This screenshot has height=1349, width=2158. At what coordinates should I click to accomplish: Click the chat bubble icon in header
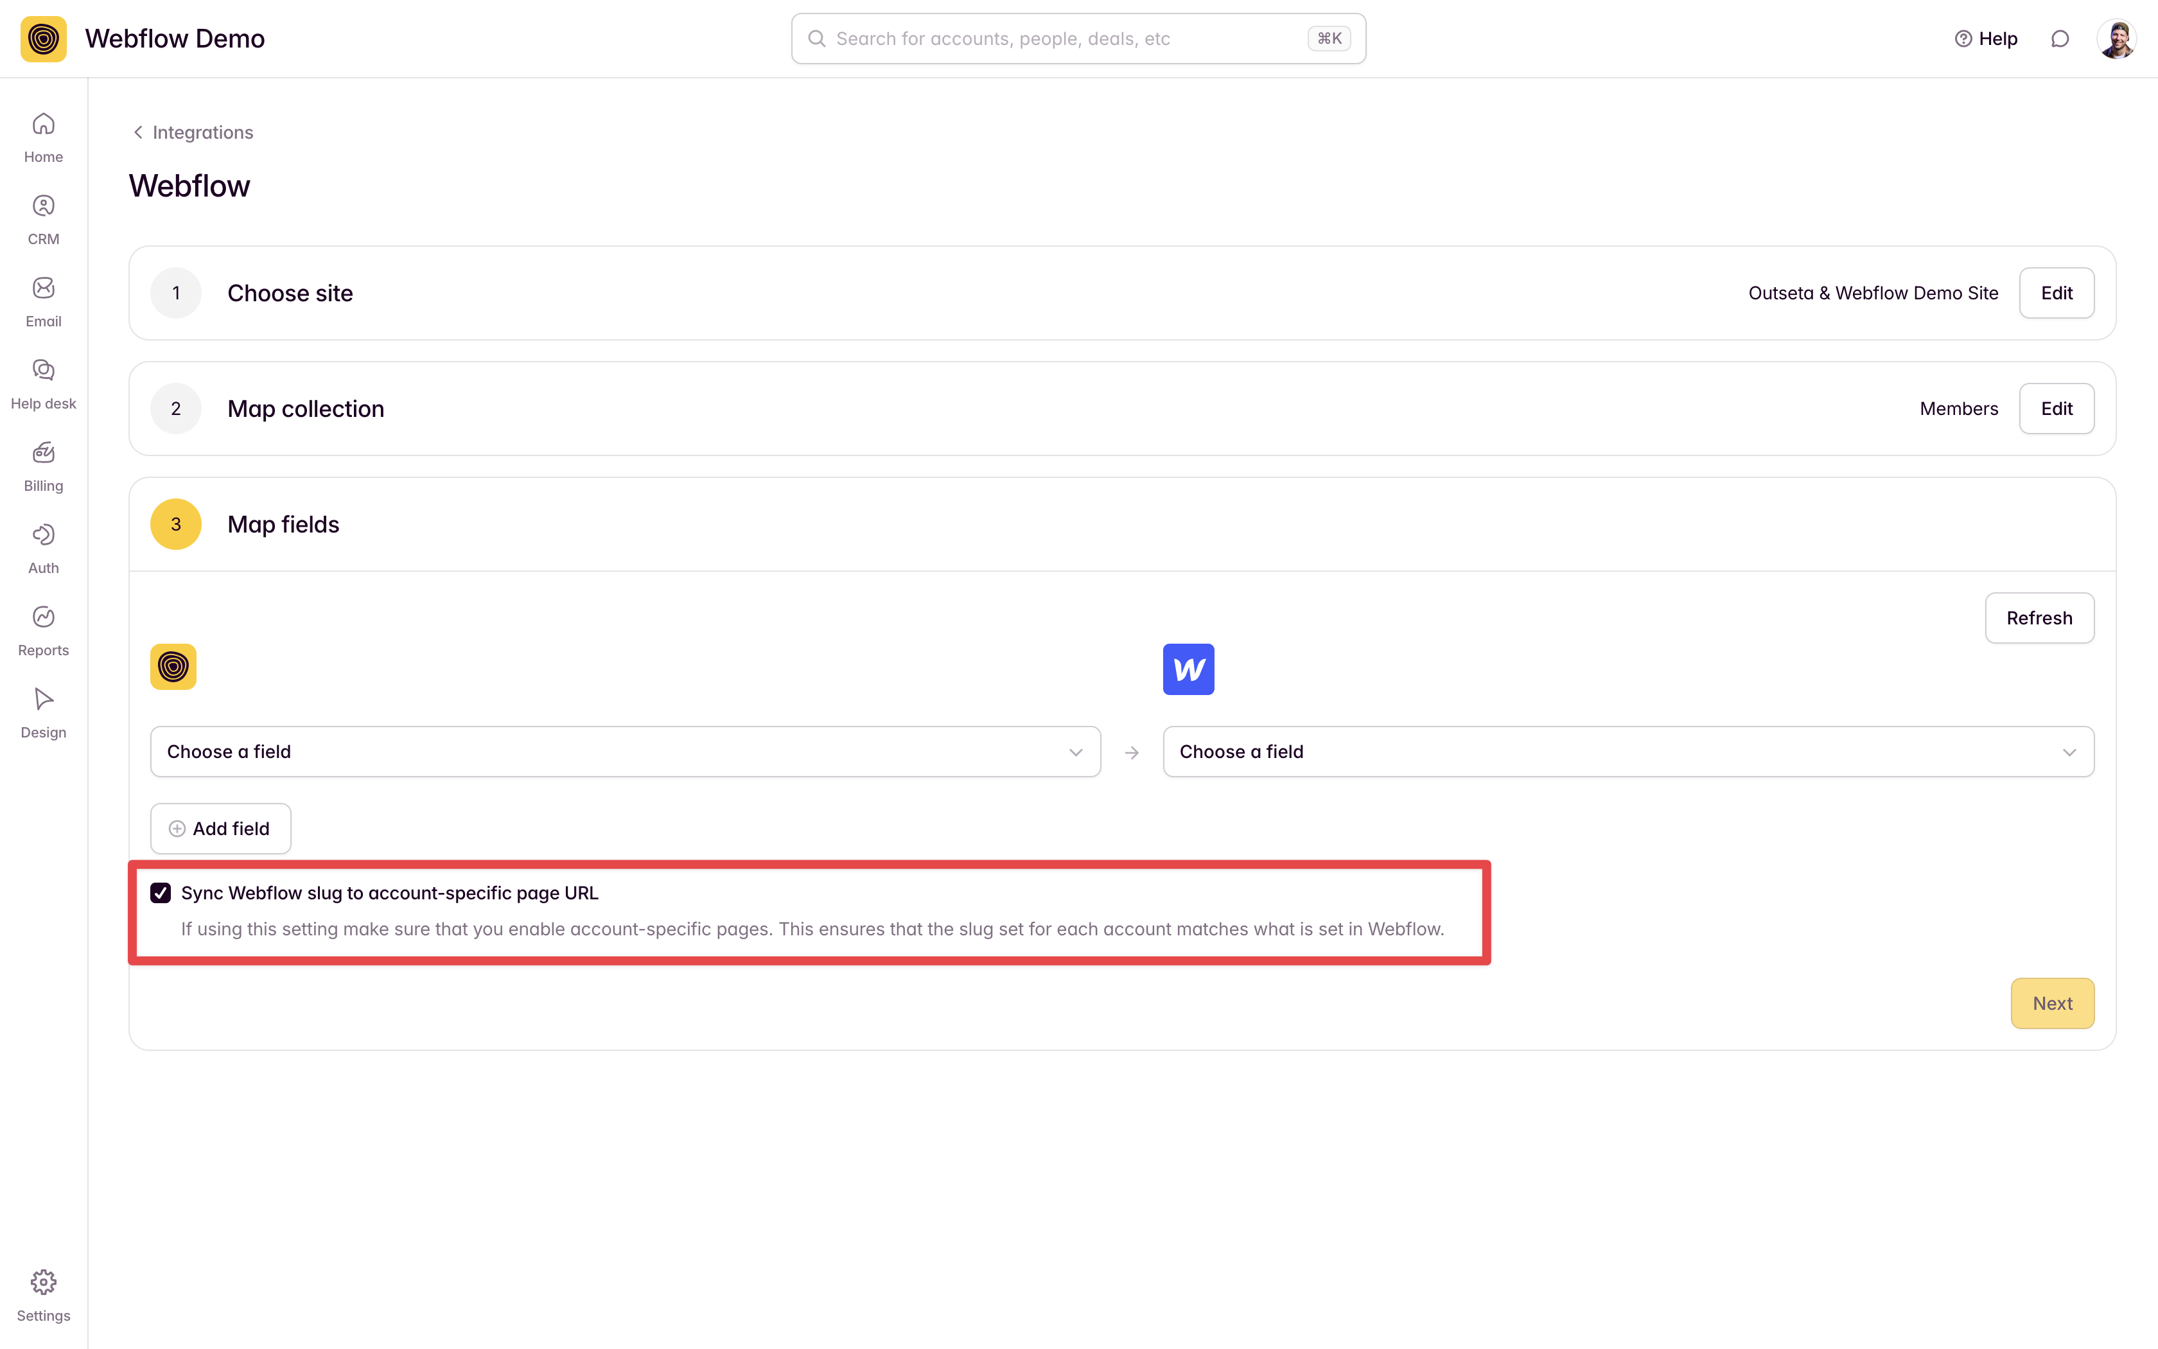2060,39
